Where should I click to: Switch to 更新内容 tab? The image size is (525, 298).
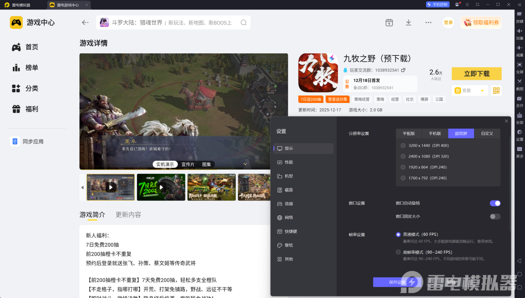point(128,215)
